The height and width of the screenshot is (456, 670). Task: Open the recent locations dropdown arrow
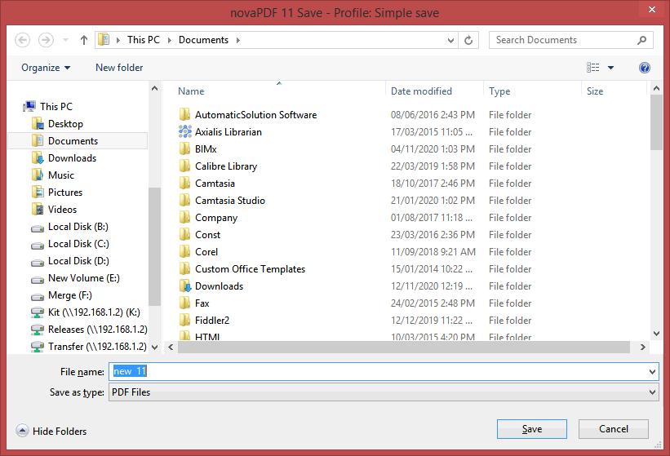click(x=65, y=40)
